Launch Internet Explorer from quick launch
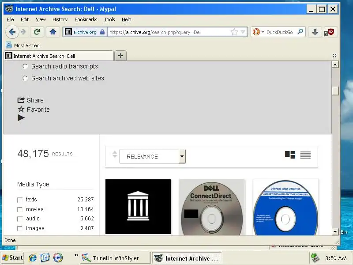The width and height of the screenshot is (353, 265). (33, 258)
